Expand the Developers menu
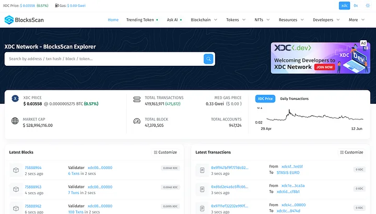The image size is (376, 214). [x=325, y=20]
